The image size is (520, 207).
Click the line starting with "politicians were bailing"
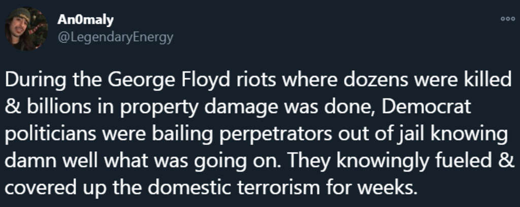pyautogui.click(x=257, y=135)
